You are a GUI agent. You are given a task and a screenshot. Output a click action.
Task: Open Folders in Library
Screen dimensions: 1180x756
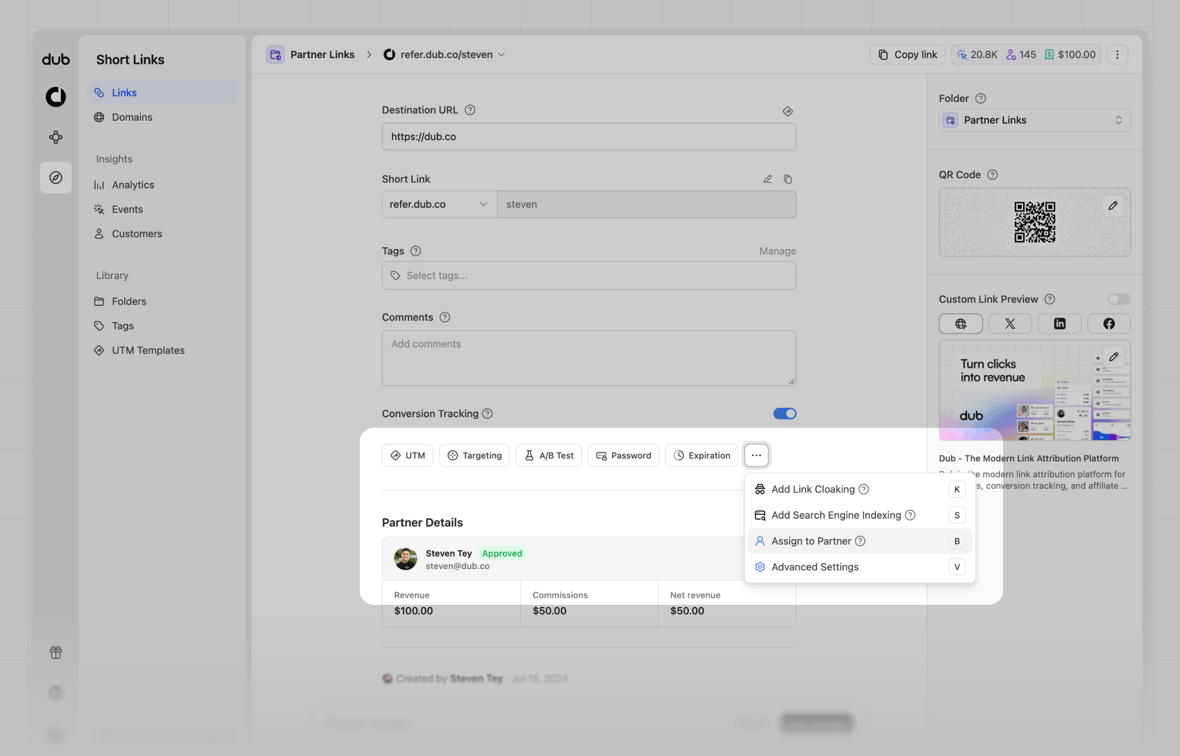point(162,301)
